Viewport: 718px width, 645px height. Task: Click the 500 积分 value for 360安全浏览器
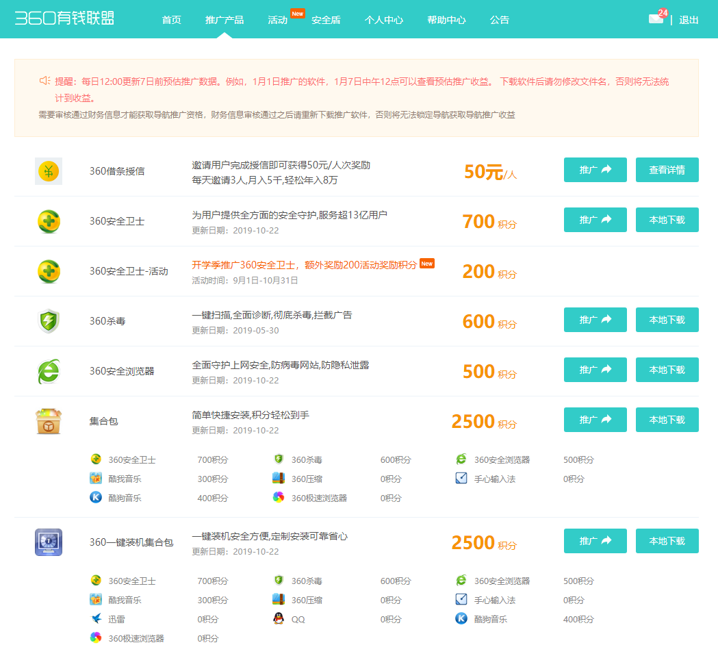[x=489, y=372]
